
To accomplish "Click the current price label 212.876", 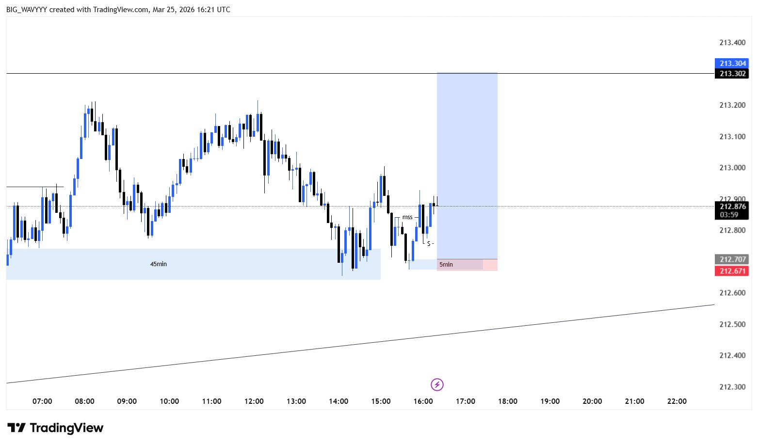I will [732, 207].
